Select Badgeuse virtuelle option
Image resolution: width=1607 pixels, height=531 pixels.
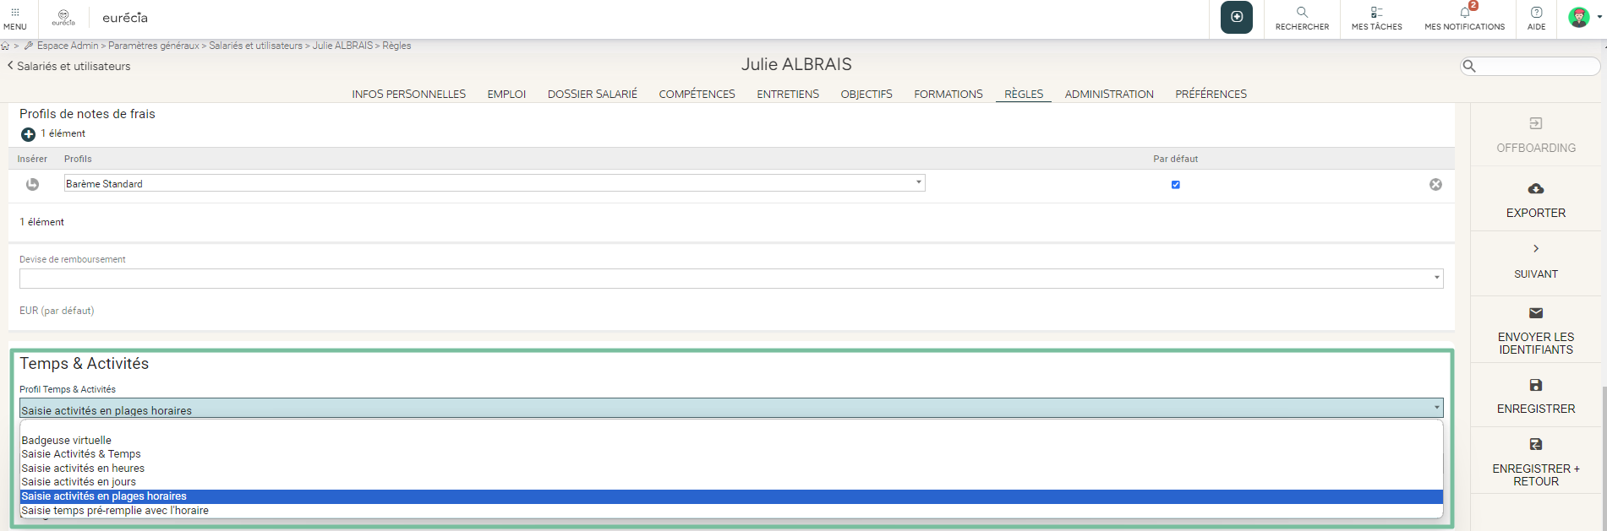coord(731,440)
